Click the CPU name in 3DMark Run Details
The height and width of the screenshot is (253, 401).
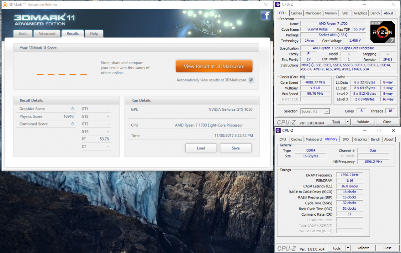click(209, 125)
